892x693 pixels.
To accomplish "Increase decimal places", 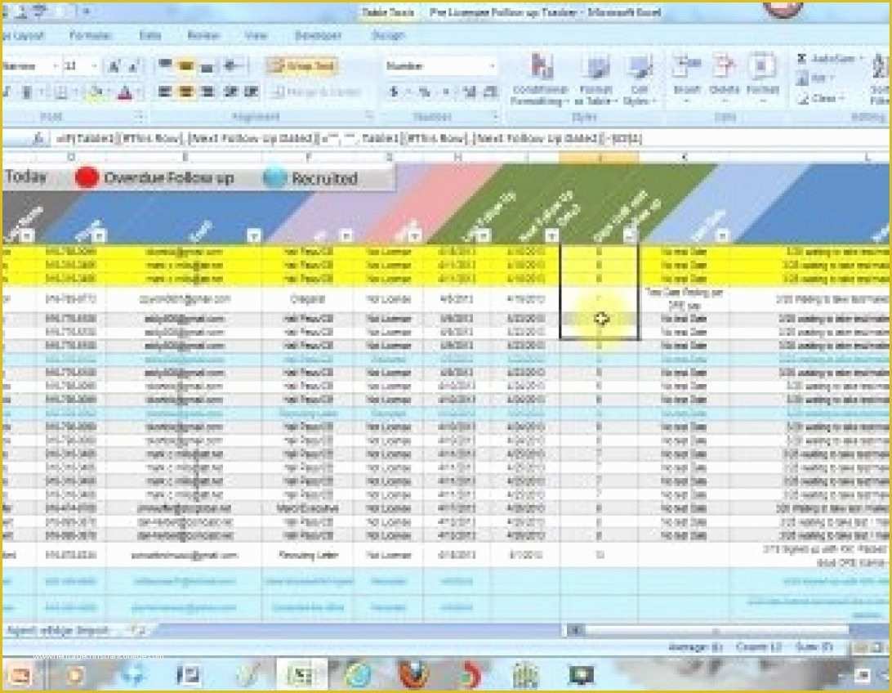I will (470, 92).
